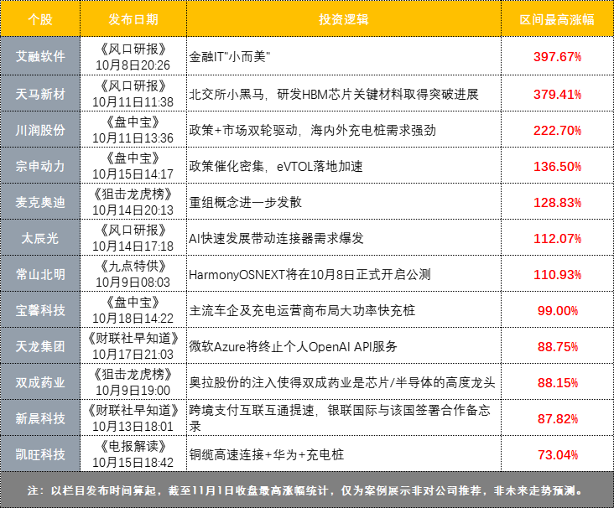The image size is (614, 508).
Task: Select stock name 艾融软件
Action: click(40, 56)
